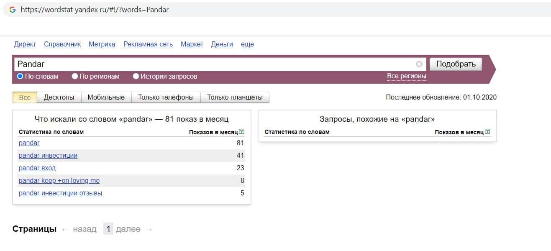The width and height of the screenshot is (551, 251).
Task: Click the Google icon in address bar
Action: pos(13,9)
